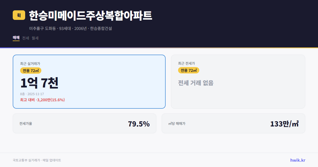
Task: Click the 전용 72㎡ badge on the jeonse card
Action: click(189, 70)
